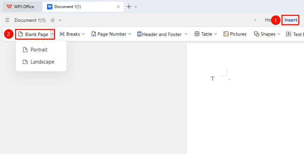Viewport: 304px width, 154px height.
Task: Open the hamburger main menu
Action: [x=7, y=20]
